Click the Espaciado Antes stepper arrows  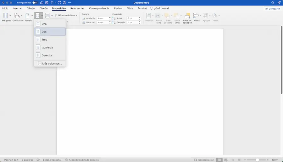pyautogui.click(x=140, y=18)
